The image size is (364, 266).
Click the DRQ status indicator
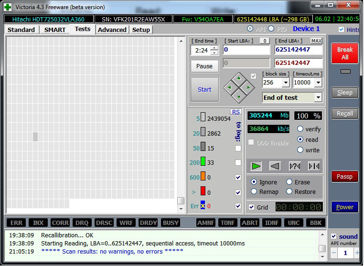pyautogui.click(x=82, y=223)
